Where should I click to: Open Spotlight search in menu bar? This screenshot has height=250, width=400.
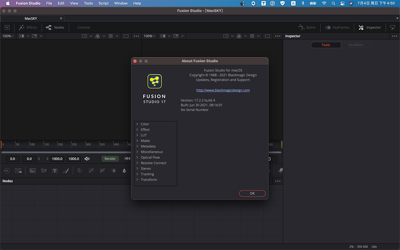pyautogui.click(x=333, y=3)
